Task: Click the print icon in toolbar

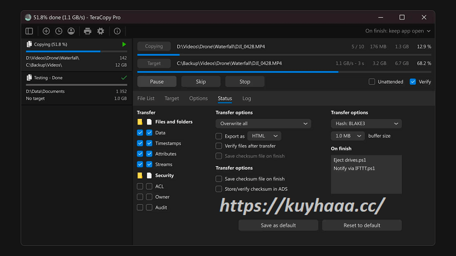Action: pos(88,31)
